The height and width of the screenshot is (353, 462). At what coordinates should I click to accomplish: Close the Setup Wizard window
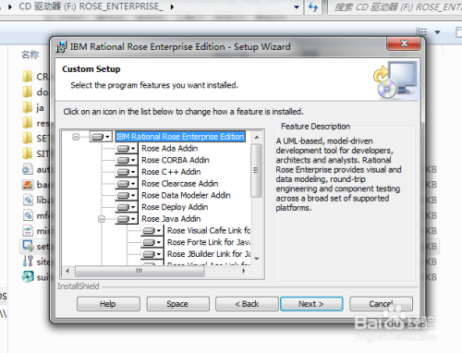[x=404, y=43]
